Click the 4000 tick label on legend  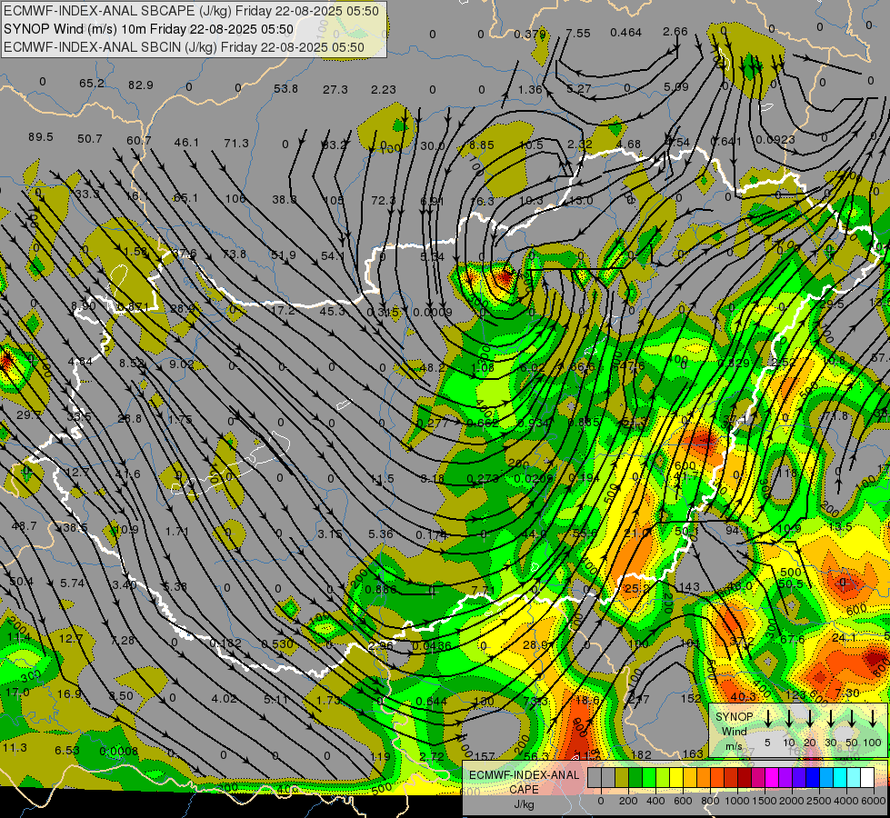pos(846,801)
